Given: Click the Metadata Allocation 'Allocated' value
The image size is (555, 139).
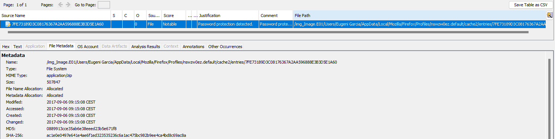Looking at the screenshot, I should click(55, 95).
